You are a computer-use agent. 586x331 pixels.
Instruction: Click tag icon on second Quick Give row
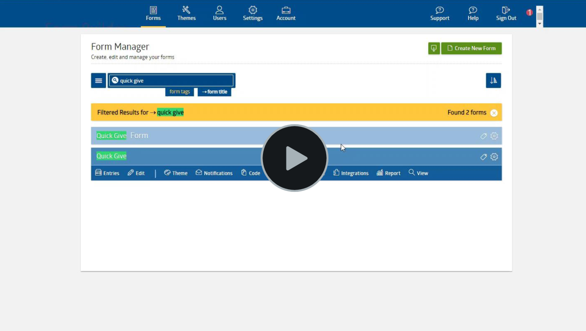pyautogui.click(x=483, y=157)
